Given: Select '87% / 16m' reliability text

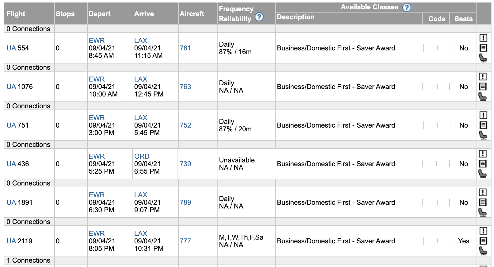Looking at the screenshot, I should (x=235, y=52).
